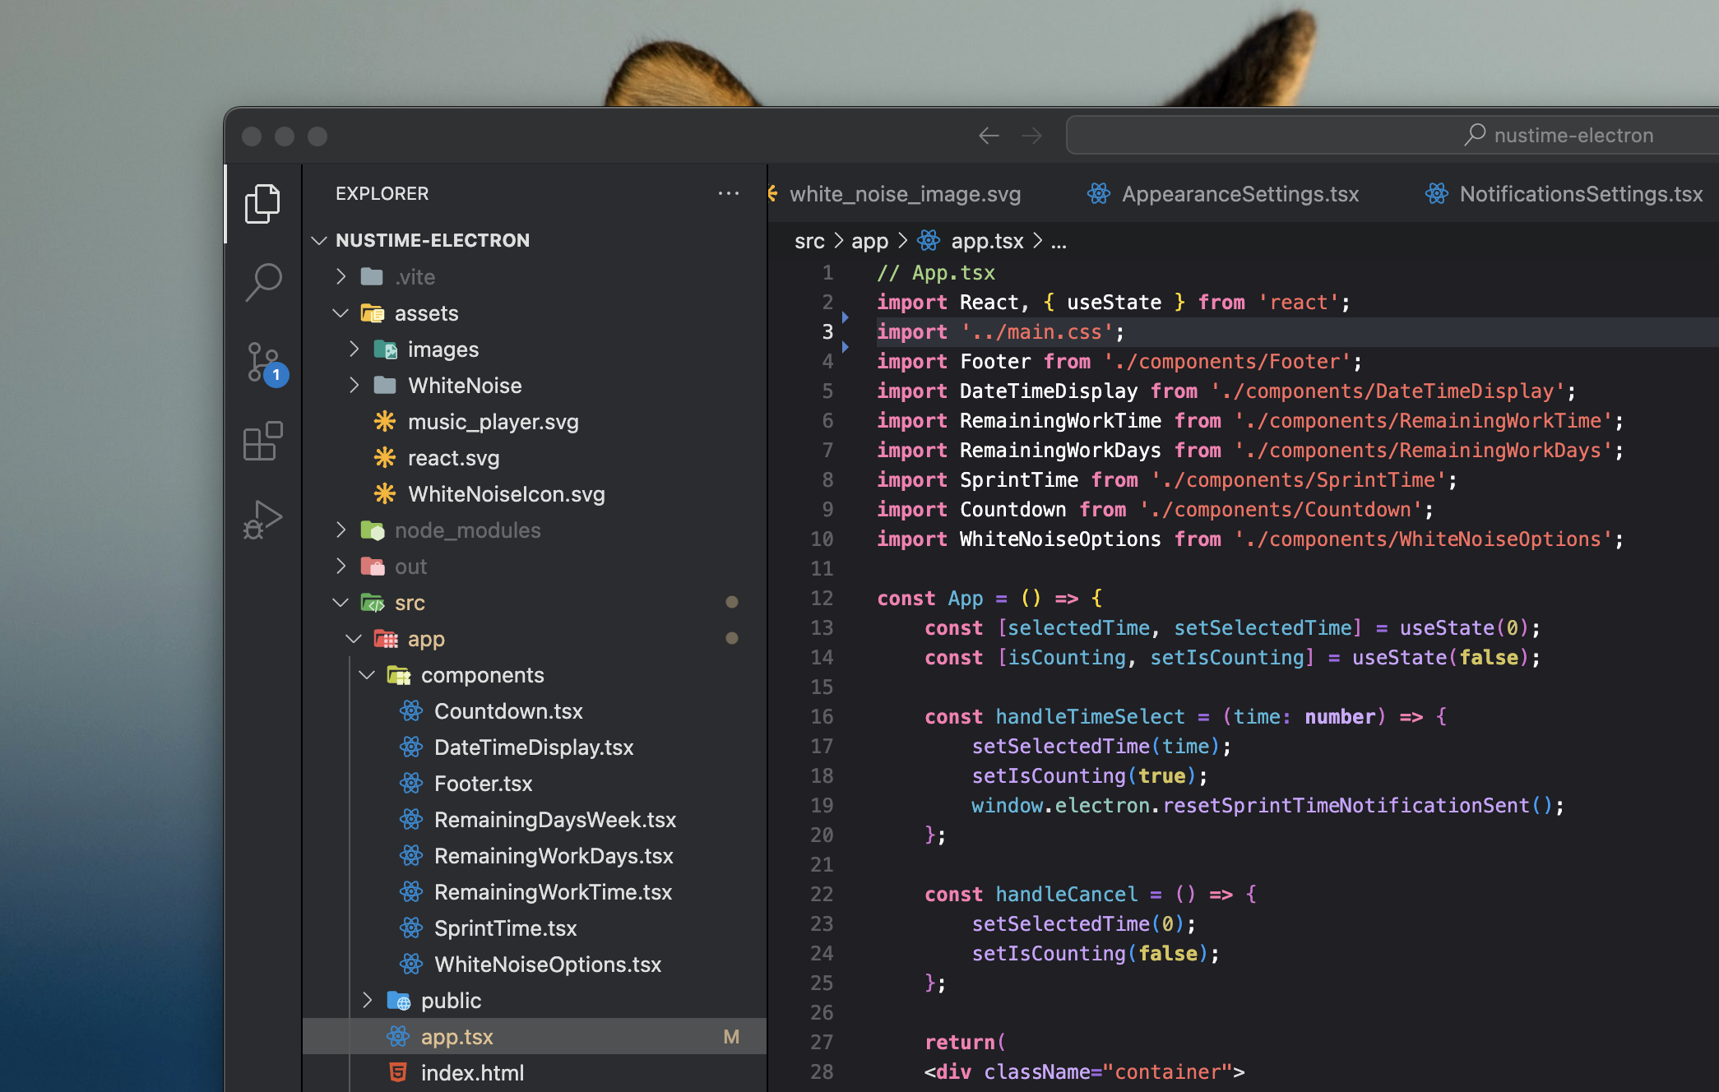Go back with the left arrow
Image resolution: width=1719 pixels, height=1092 pixels.
coord(989,135)
